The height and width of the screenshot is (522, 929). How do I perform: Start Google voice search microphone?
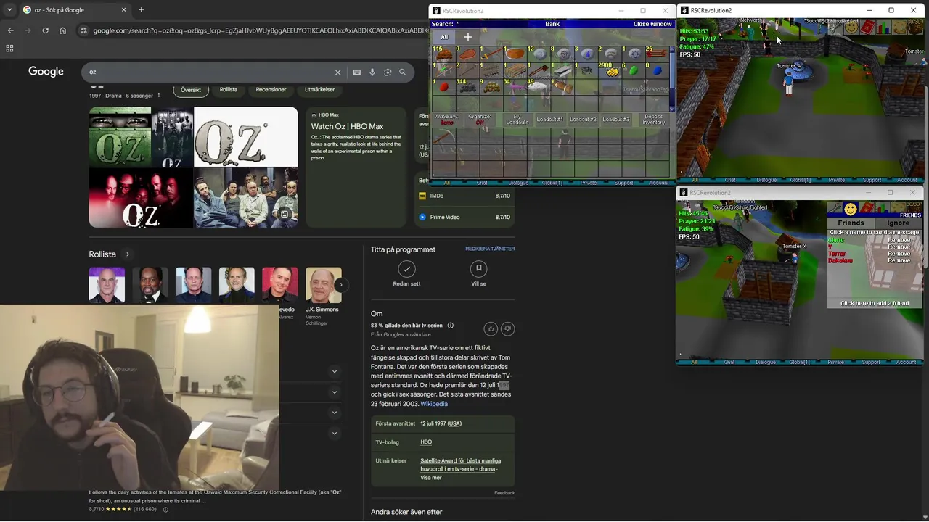coord(372,72)
